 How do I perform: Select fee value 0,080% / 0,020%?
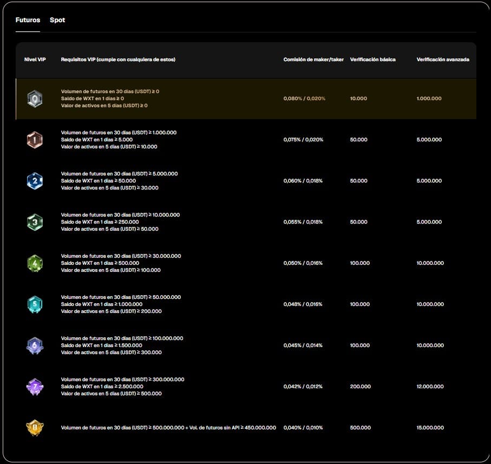(x=304, y=99)
